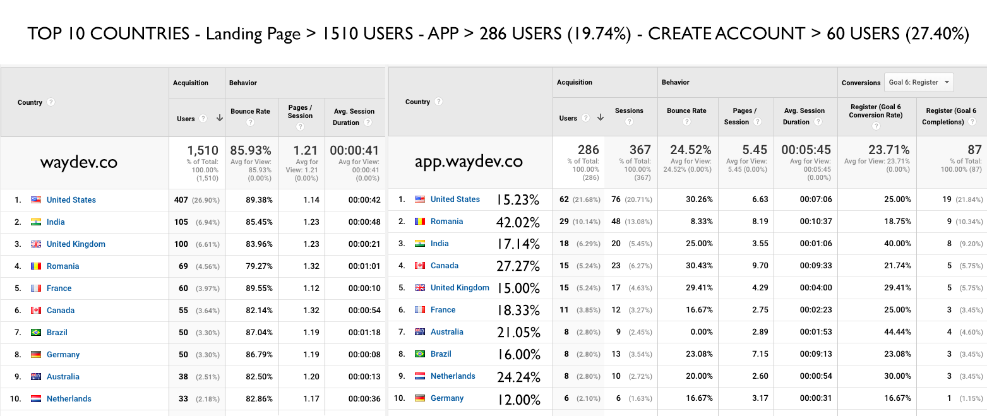This screenshot has width=987, height=416.
Task: Open Netherlands link in app.waydev.co table
Action: [453, 376]
